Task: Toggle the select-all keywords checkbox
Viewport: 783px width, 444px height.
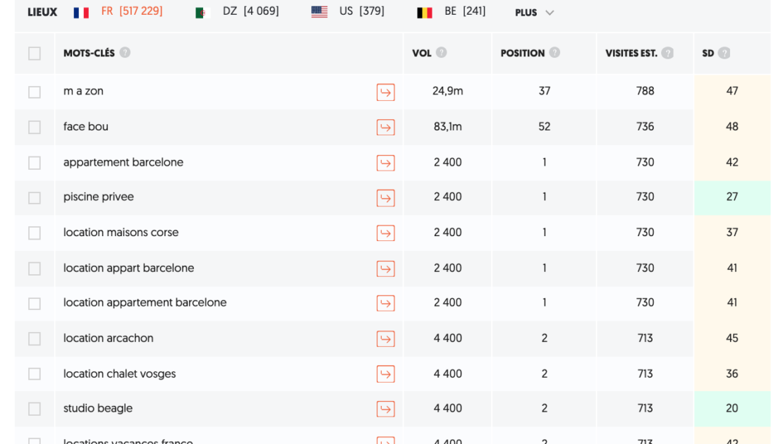Action: [x=35, y=54]
